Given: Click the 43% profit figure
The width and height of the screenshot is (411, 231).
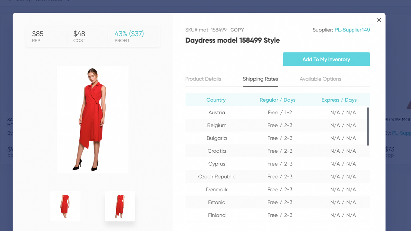Looking at the screenshot, I should pos(129,33).
